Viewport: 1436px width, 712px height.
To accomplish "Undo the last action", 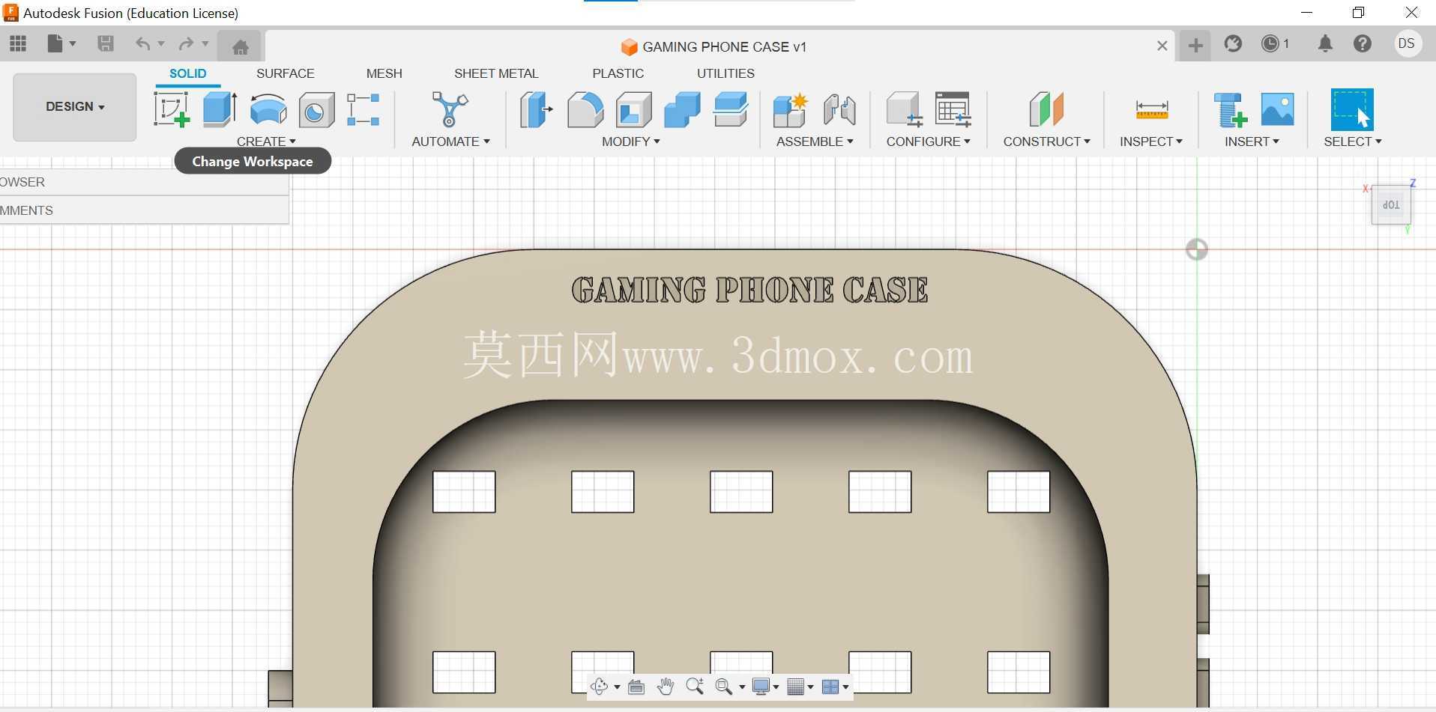I will tap(142, 44).
